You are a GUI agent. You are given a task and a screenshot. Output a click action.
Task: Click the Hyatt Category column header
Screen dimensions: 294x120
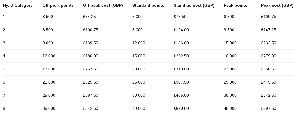18,5
